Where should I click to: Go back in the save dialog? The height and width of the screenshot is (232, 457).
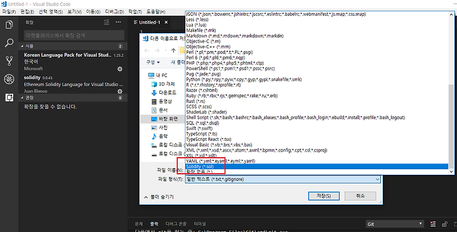pyautogui.click(x=147, y=51)
